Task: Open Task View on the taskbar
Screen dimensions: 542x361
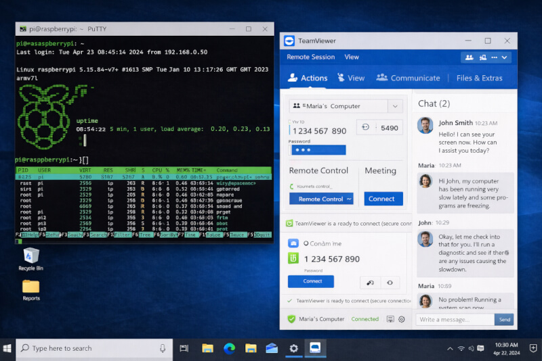Action: point(184,349)
